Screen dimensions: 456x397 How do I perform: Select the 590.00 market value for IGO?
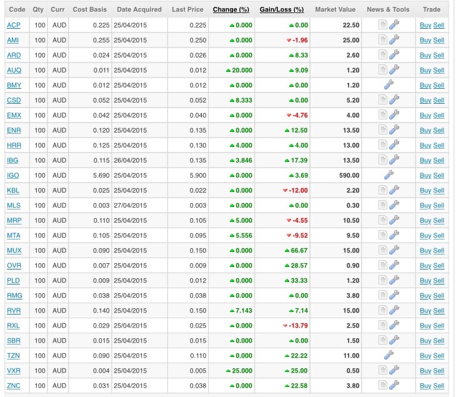[349, 176]
